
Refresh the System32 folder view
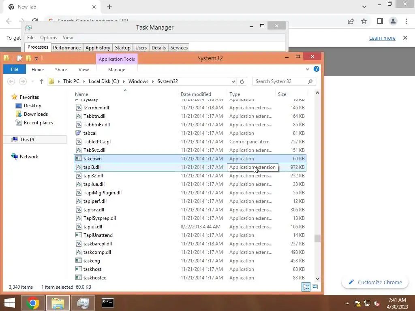[x=242, y=81]
